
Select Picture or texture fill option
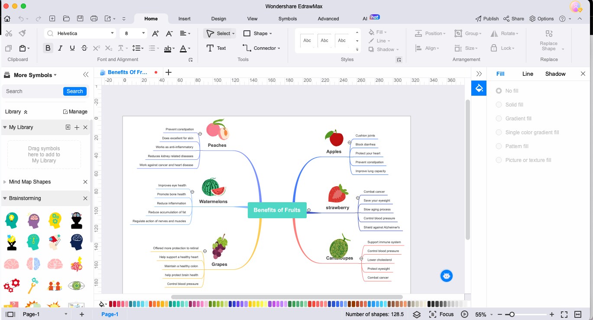point(499,160)
